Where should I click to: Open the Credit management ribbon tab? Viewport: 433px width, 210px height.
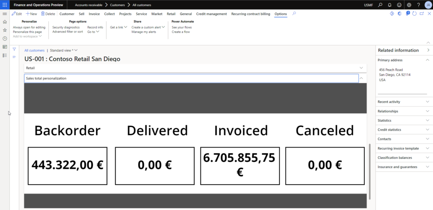click(x=211, y=14)
